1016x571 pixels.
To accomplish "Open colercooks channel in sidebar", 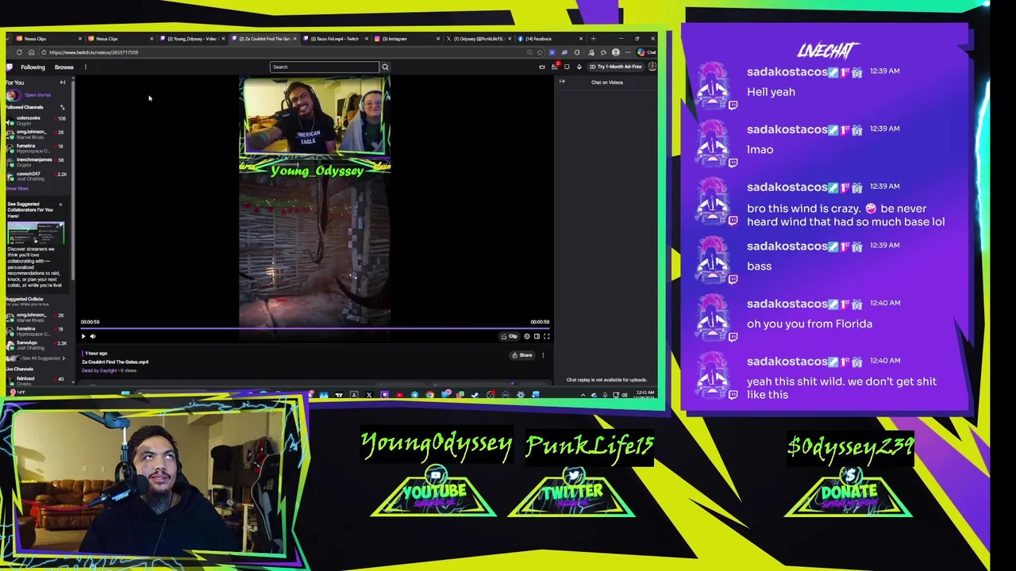I will click(x=36, y=121).
